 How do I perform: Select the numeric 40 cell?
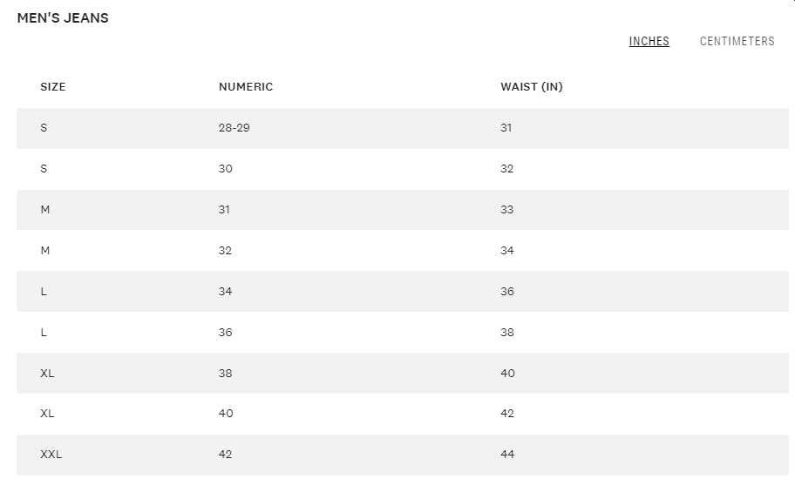(226, 414)
